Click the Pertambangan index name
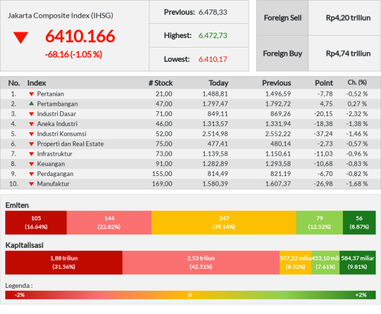The height and width of the screenshot is (314, 381). (x=57, y=104)
